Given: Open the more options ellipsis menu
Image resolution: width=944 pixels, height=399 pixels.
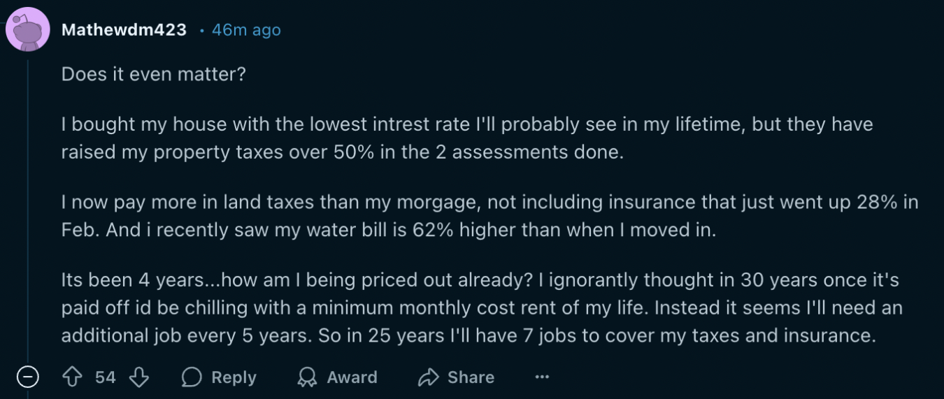Looking at the screenshot, I should 542,377.
